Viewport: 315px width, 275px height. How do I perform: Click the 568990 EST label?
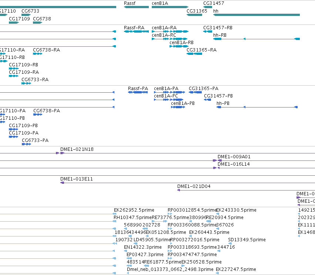pyautogui.click(x=133, y=225)
